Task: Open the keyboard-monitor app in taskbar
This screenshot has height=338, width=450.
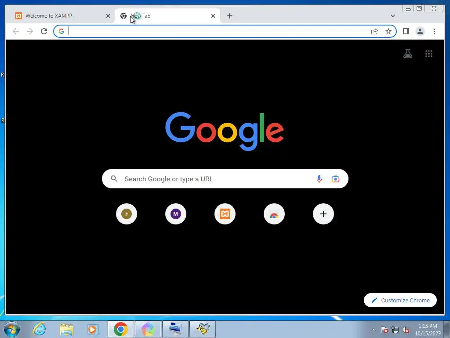Action: tap(175, 329)
